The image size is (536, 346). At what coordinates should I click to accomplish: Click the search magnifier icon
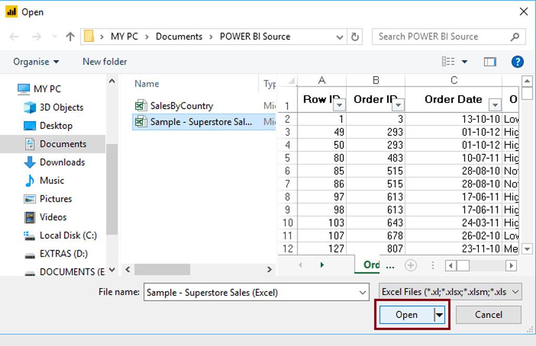(515, 37)
